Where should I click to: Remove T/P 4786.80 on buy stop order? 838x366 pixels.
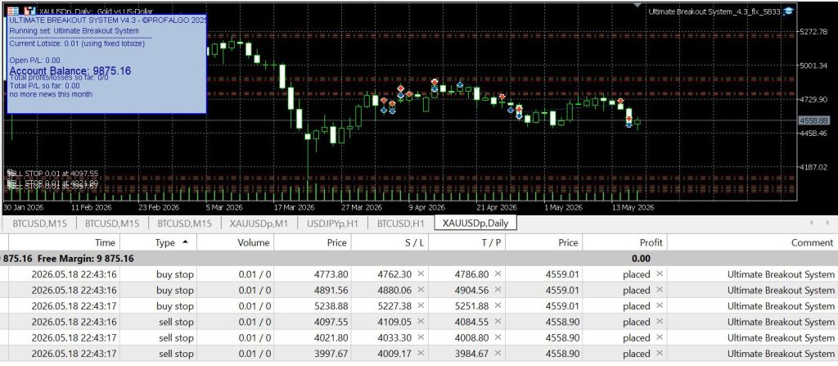[498, 274]
